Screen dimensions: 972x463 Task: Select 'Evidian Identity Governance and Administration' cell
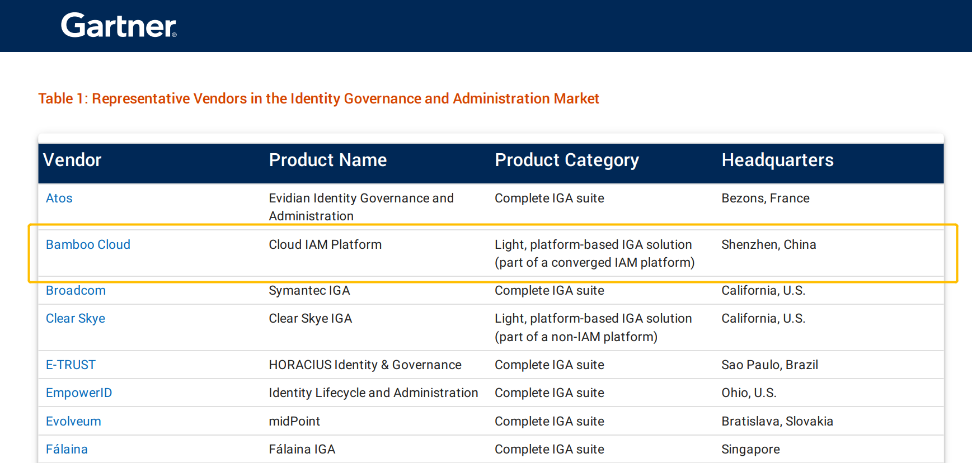tap(361, 207)
